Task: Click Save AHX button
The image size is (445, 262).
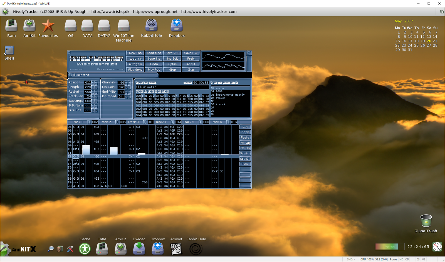Action: 172,53
